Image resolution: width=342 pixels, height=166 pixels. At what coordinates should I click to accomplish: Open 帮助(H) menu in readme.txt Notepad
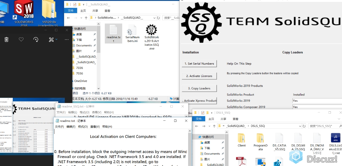pyautogui.click(x=107, y=127)
